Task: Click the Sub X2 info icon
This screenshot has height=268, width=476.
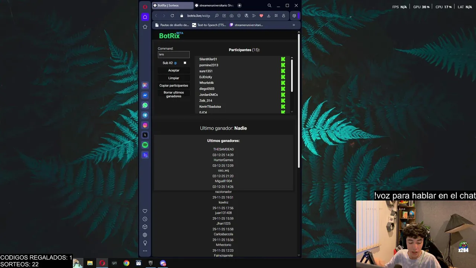Action: 176,63
